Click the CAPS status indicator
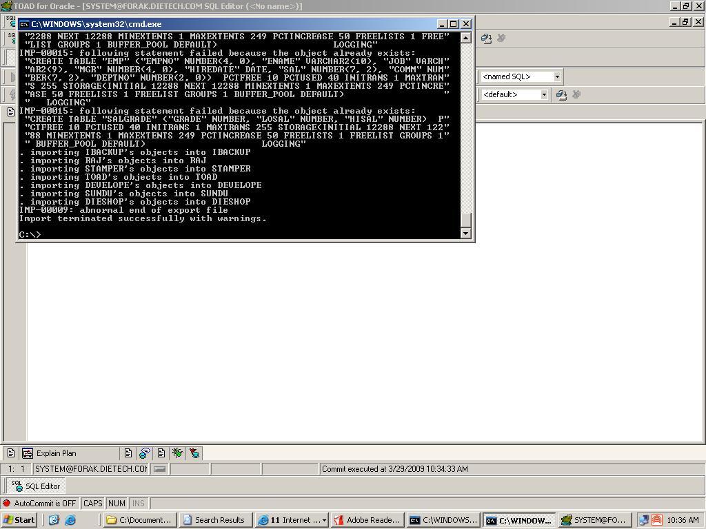The image size is (706, 529). click(93, 504)
